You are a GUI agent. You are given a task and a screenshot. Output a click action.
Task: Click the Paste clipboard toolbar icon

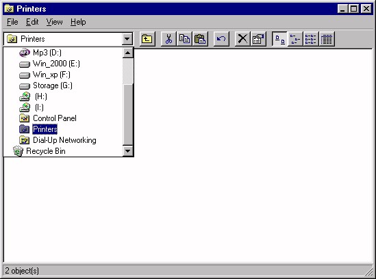point(200,39)
